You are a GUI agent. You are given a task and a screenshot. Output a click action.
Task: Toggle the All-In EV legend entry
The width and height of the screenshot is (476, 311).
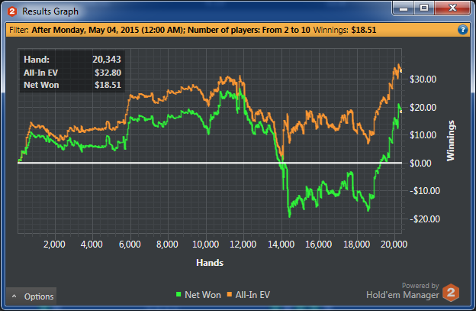pyautogui.click(x=249, y=295)
